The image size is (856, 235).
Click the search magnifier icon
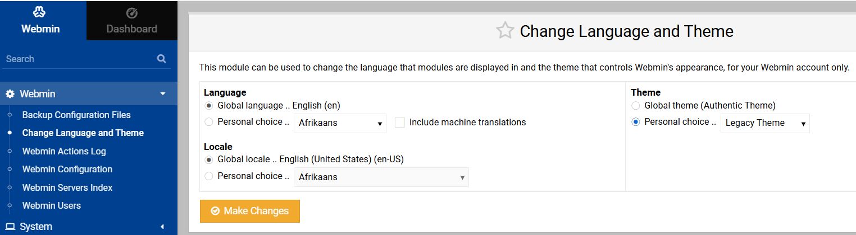162,59
